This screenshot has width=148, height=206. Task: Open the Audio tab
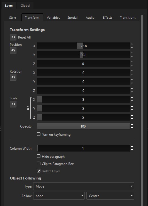pyautogui.click(x=90, y=18)
